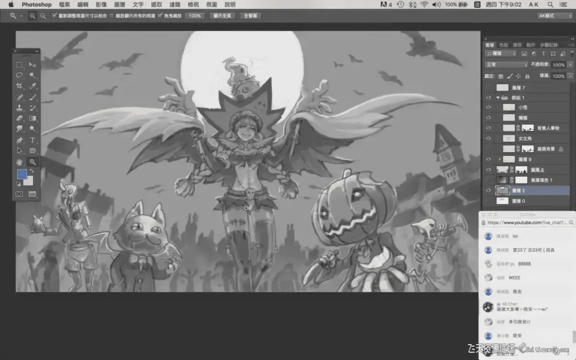Open the AK模式 workspace dropdown
Viewport: 576px width, 360px height.
(x=554, y=16)
